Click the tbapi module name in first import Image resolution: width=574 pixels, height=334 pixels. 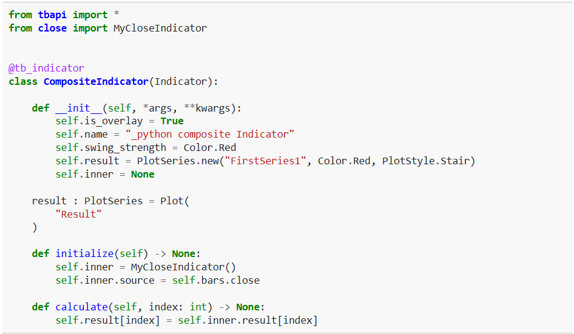pyautogui.click(x=53, y=15)
